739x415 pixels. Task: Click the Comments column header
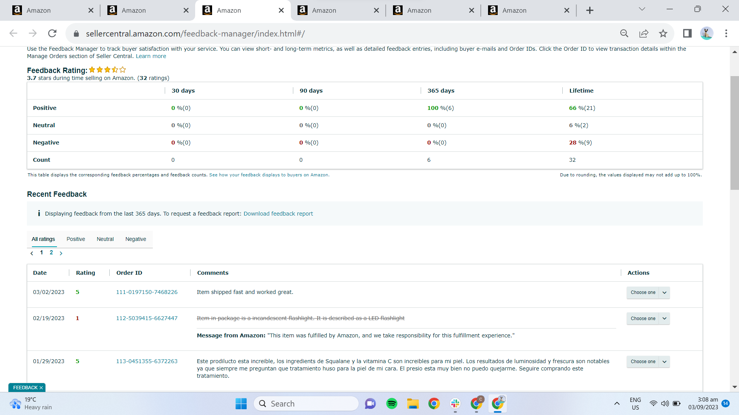coord(213,273)
